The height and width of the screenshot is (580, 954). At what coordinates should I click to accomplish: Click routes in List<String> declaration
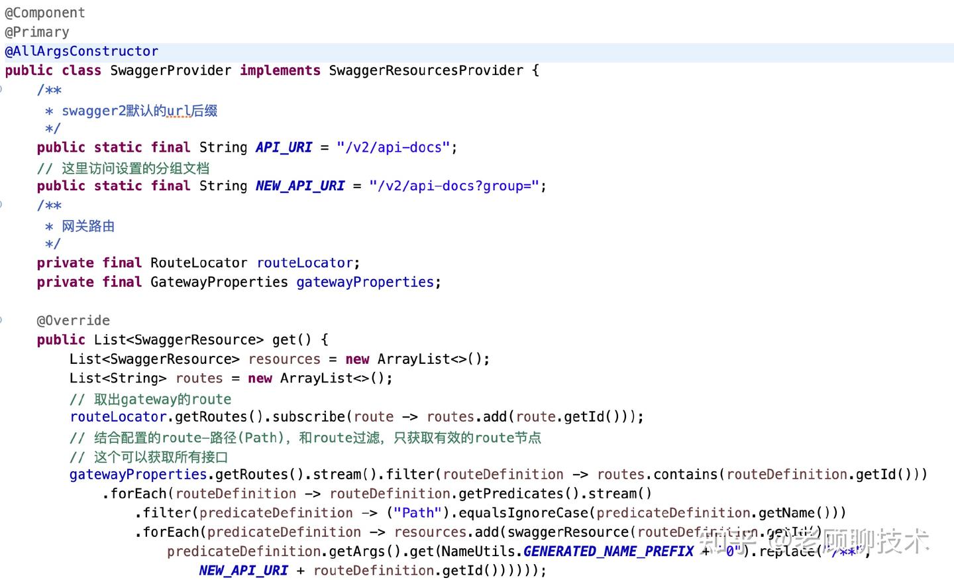[199, 378]
